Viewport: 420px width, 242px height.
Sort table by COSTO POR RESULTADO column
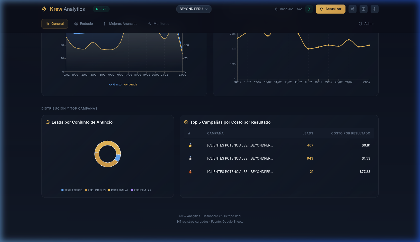(351, 133)
